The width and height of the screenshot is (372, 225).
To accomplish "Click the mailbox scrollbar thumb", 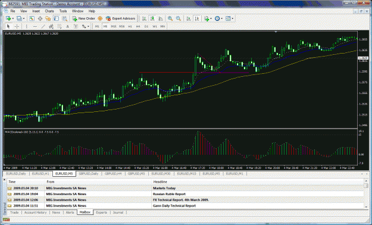I will [x=366, y=186].
